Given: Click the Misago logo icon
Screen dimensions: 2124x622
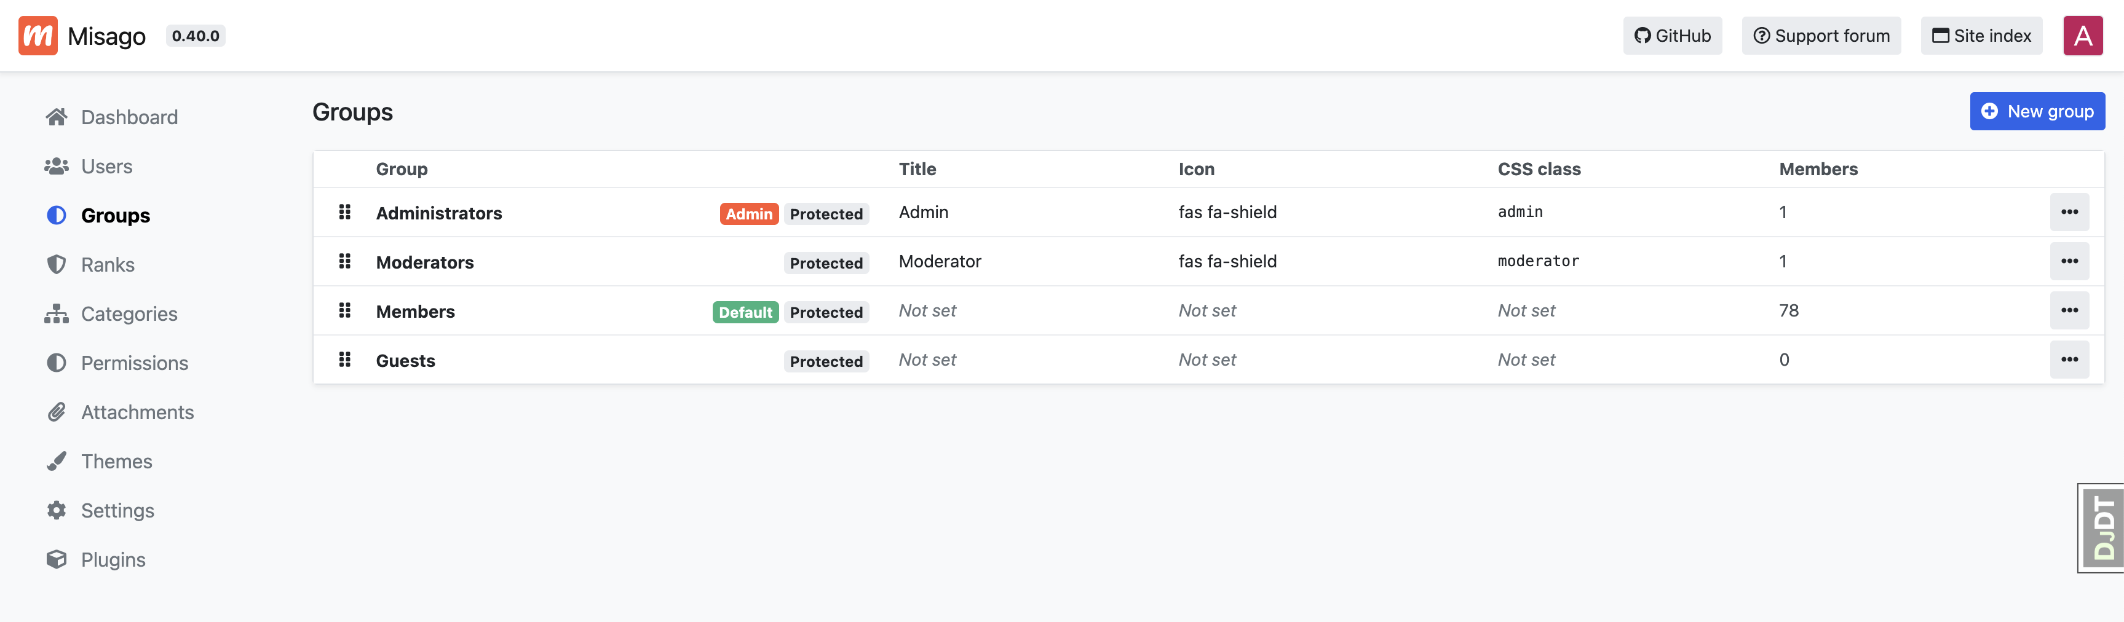Looking at the screenshot, I should [38, 36].
